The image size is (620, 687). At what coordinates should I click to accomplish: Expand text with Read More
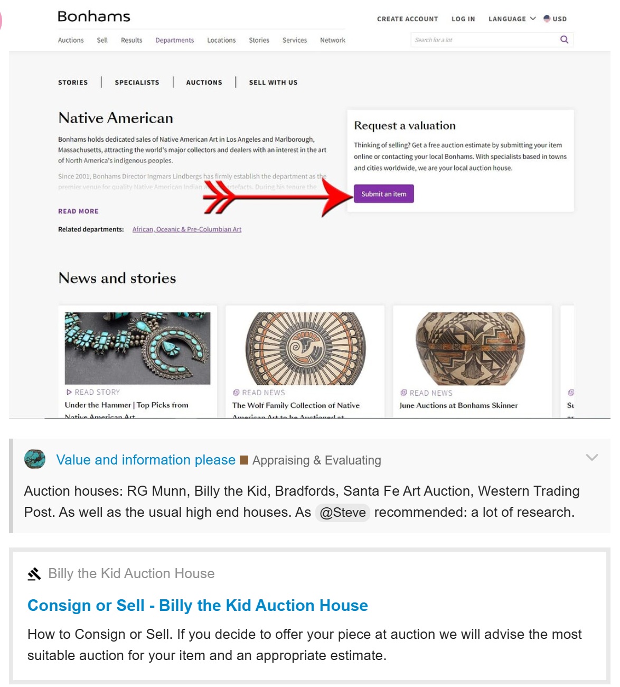(78, 211)
